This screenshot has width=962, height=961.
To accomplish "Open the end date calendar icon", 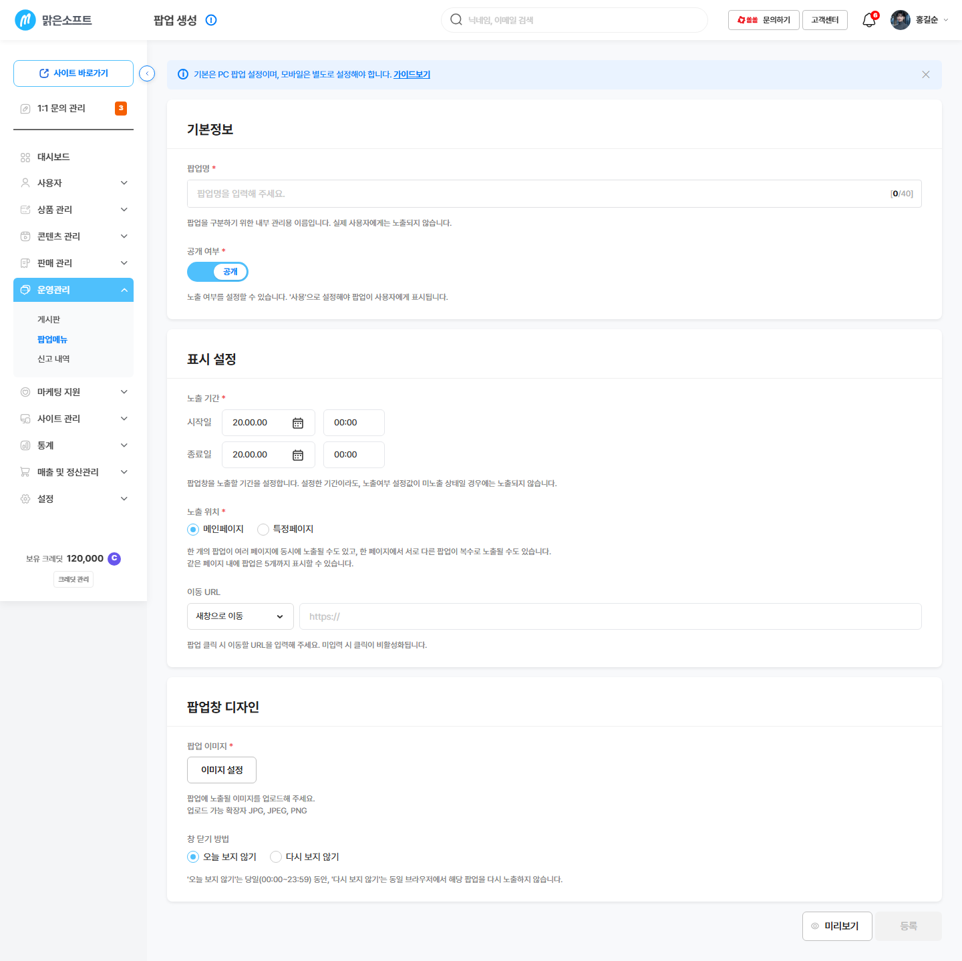I will [x=298, y=455].
